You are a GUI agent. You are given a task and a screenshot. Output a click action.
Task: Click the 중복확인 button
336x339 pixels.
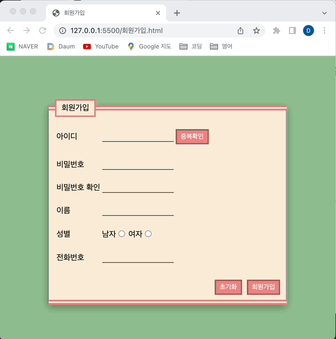(192, 136)
